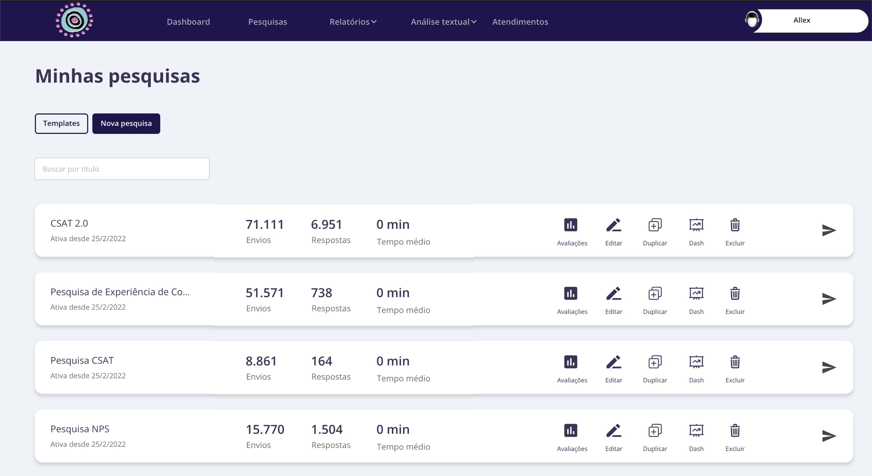Click the Nova pesquisa button
Viewport: 872px width, 476px height.
pos(126,123)
